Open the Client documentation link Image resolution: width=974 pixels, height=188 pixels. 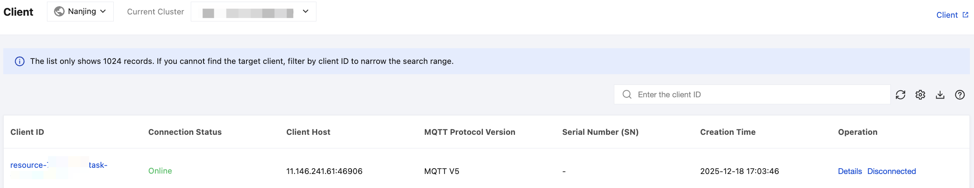pyautogui.click(x=946, y=15)
